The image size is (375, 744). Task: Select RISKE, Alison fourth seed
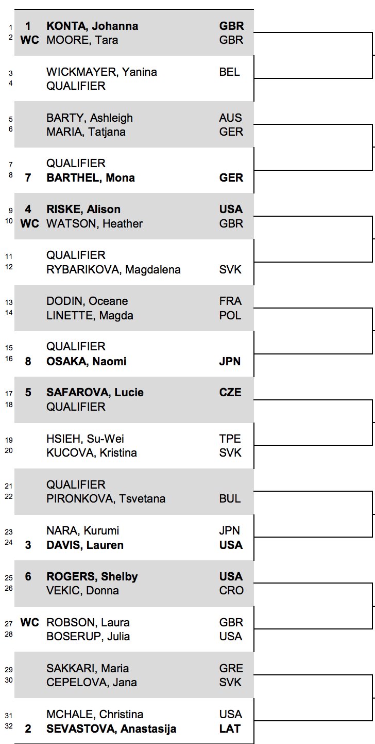83,209
